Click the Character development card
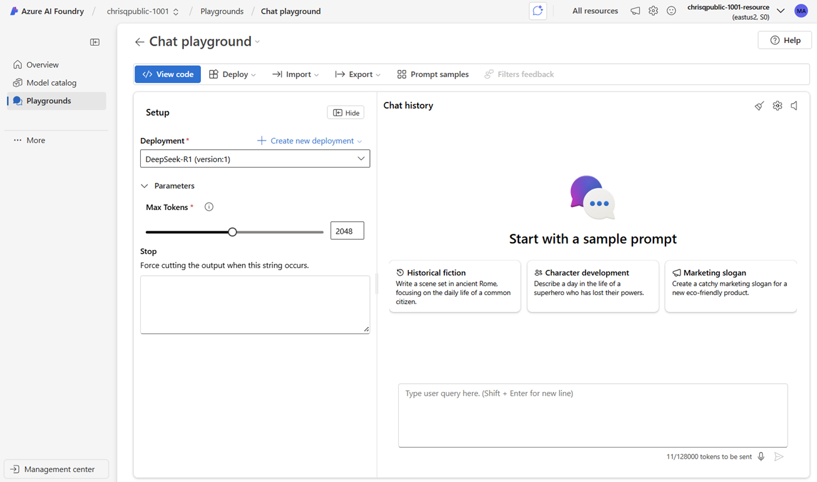 point(593,286)
